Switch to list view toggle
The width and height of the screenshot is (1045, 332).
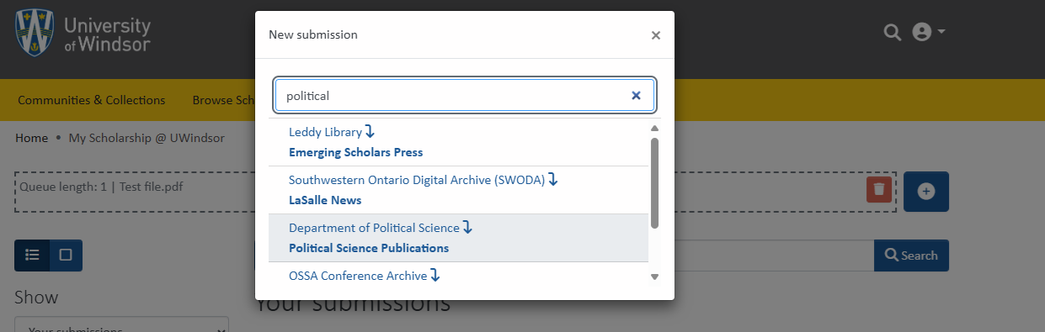click(32, 255)
